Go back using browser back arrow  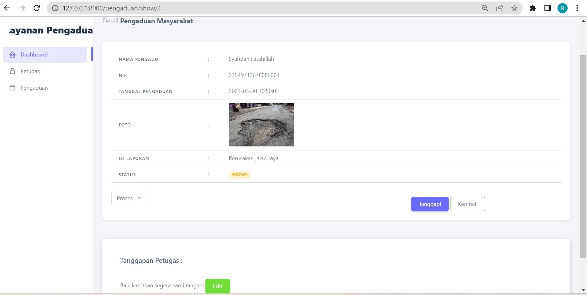pos(7,8)
